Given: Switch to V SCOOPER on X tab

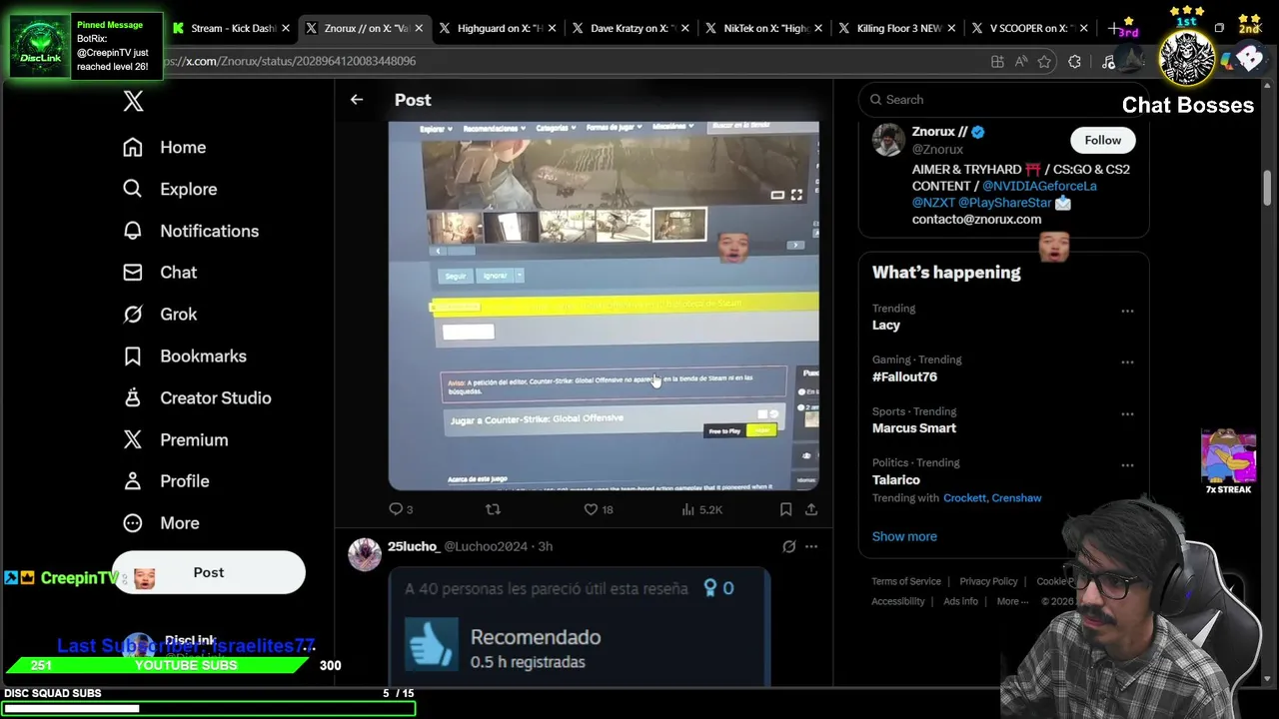Looking at the screenshot, I should [x=1029, y=28].
